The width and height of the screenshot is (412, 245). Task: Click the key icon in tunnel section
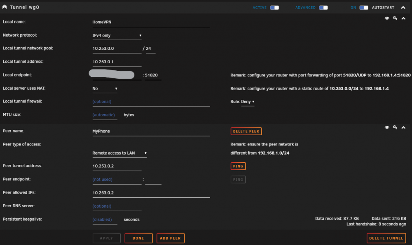[395, 18]
